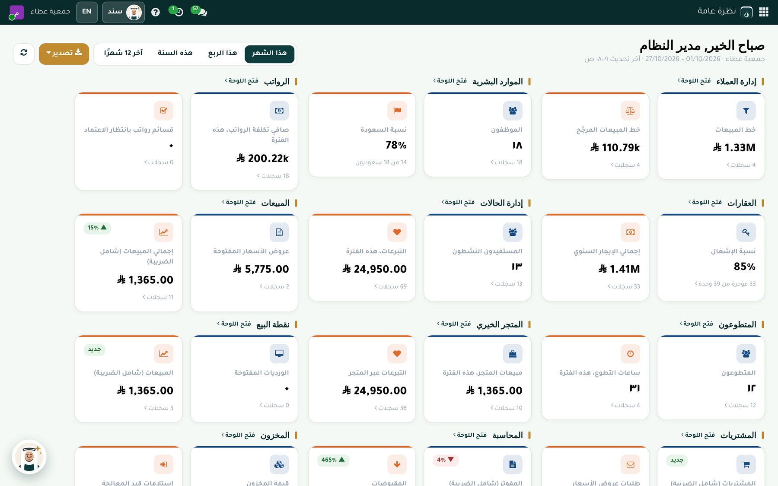The width and height of the screenshot is (778, 486).
Task: Switch language with EN button
Action: pyautogui.click(x=87, y=12)
